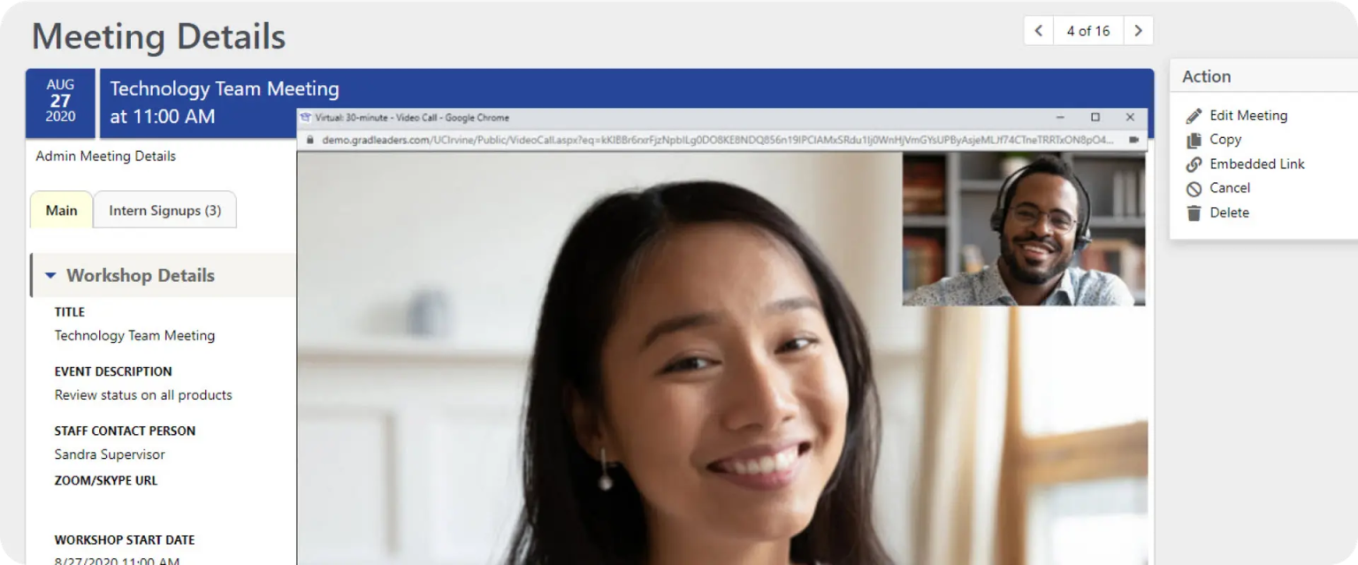This screenshot has height=565, width=1358.
Task: Click the Cancel prohibition icon
Action: pyautogui.click(x=1195, y=187)
